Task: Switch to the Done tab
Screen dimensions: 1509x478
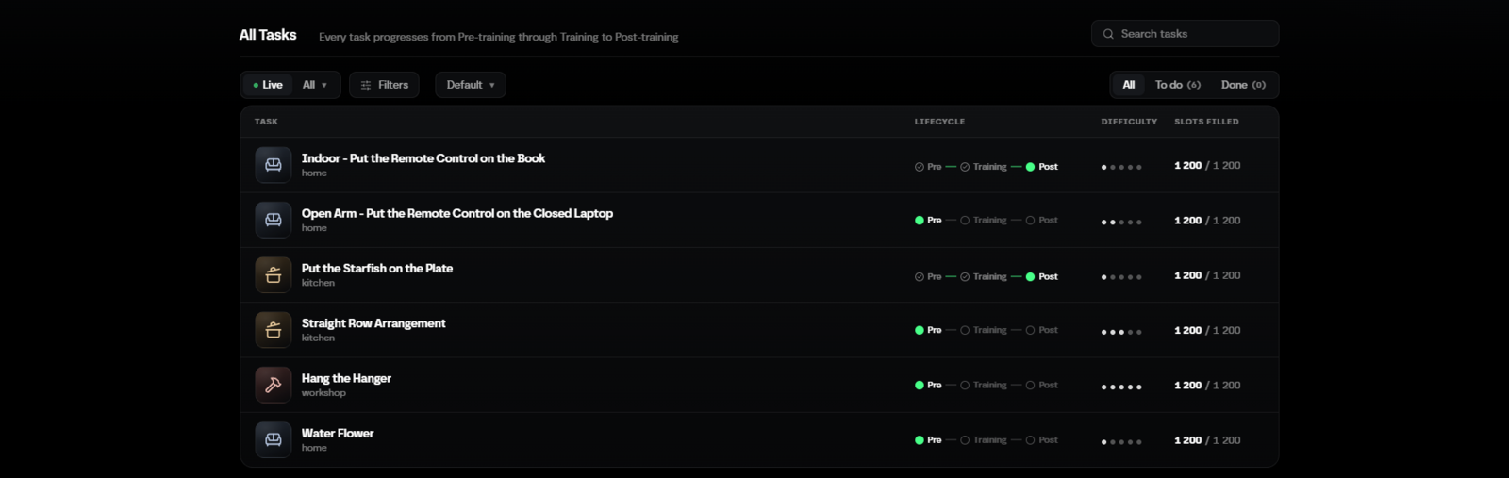Action: (1243, 85)
